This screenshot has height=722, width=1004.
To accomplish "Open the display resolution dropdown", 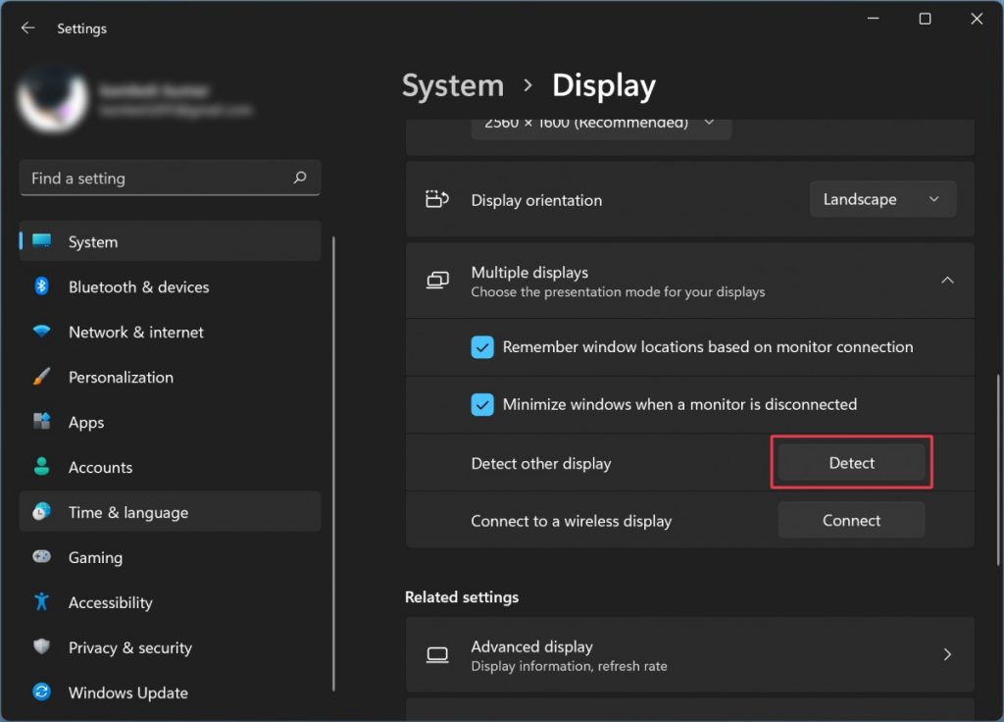I will click(600, 125).
